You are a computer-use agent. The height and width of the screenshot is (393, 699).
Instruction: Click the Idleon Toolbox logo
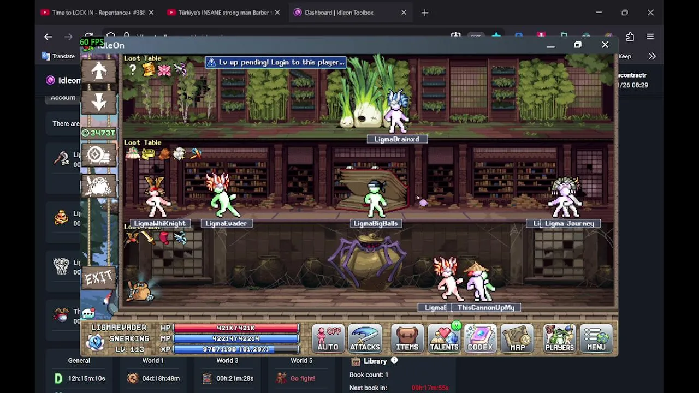click(51, 80)
